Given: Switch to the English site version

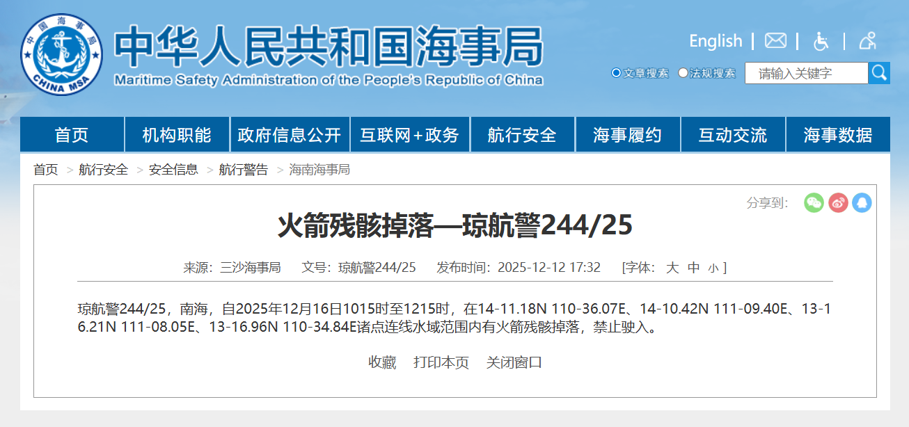Looking at the screenshot, I should pyautogui.click(x=715, y=41).
